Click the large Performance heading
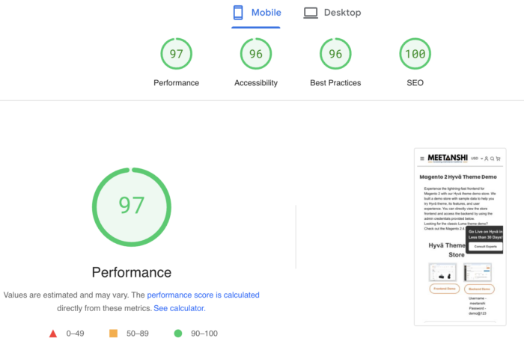Screen dimensions: 524x347 coord(132,272)
